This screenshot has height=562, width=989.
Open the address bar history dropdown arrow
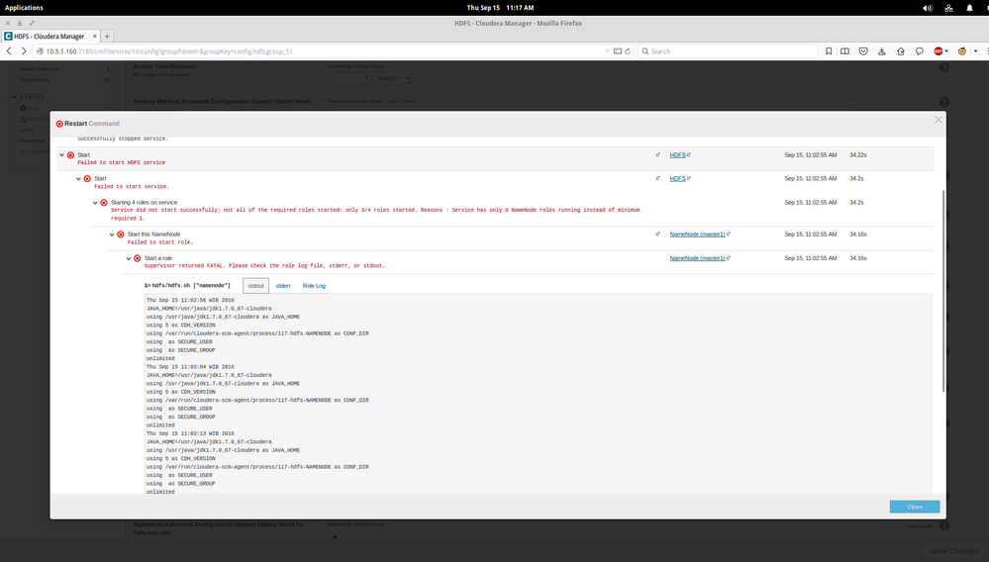608,51
